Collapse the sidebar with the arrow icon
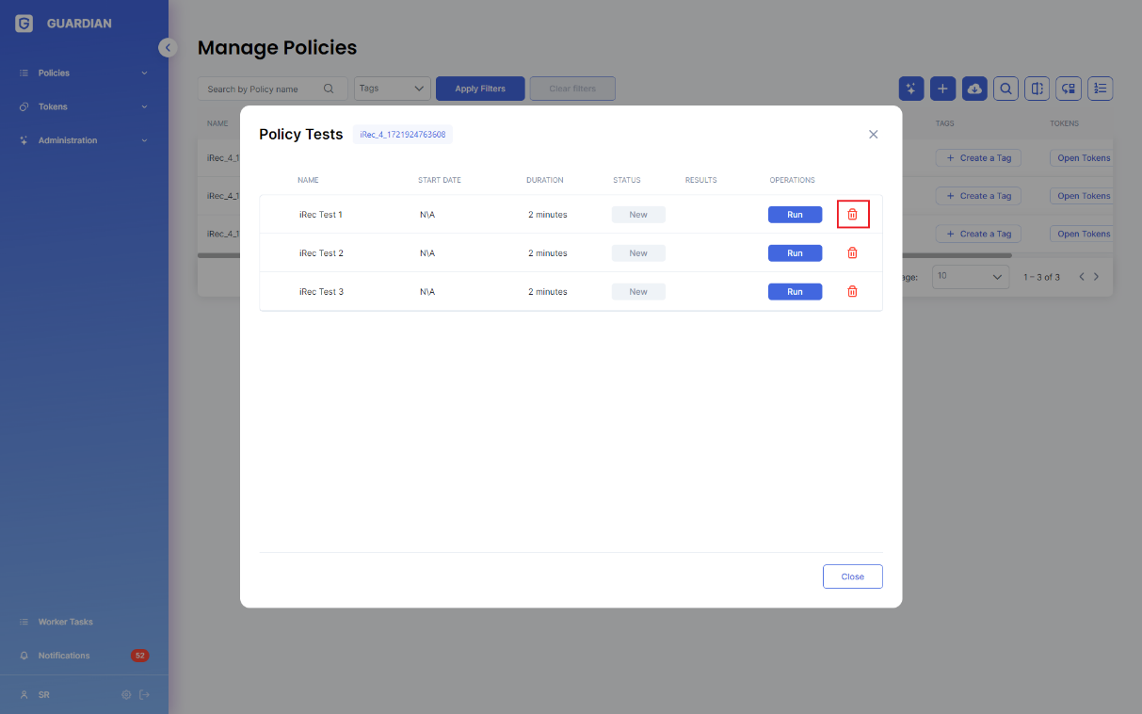 [x=168, y=47]
